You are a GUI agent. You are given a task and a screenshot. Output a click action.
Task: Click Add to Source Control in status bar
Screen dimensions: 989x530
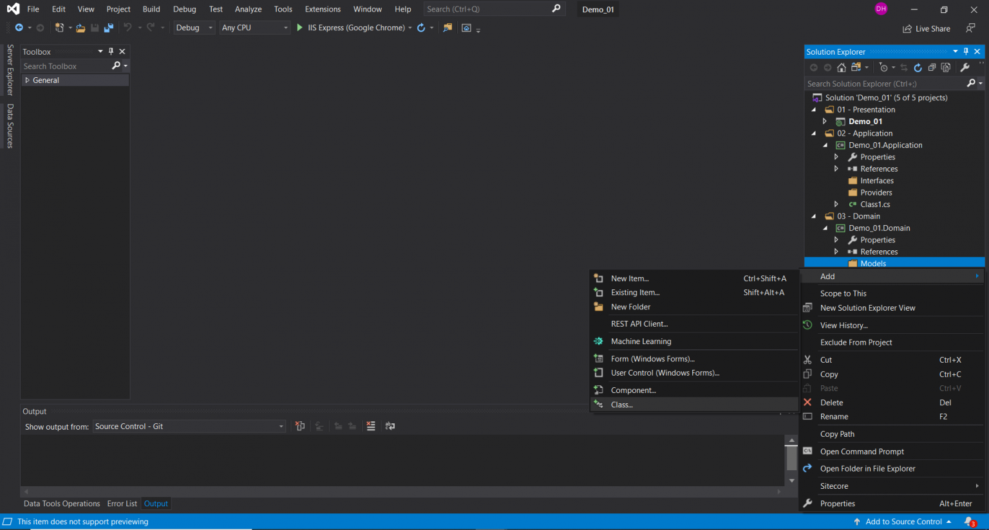click(x=903, y=522)
